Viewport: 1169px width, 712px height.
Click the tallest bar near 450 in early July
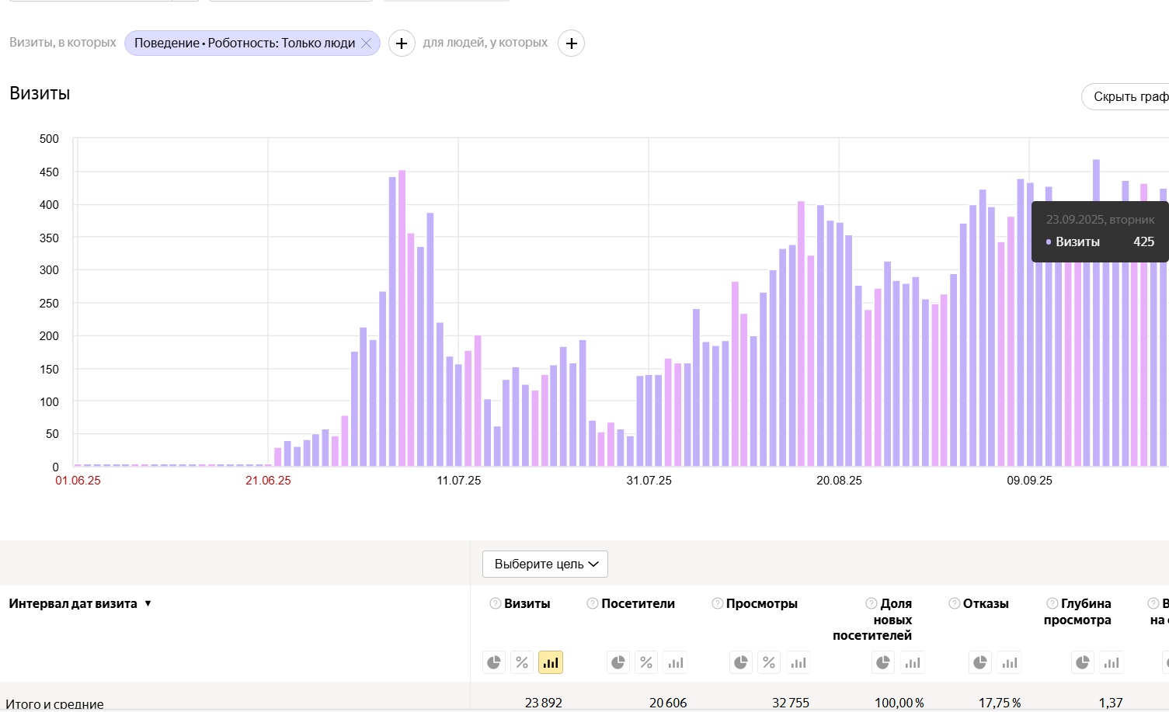[x=402, y=318]
